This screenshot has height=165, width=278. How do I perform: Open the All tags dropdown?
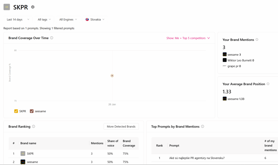[x=44, y=20]
